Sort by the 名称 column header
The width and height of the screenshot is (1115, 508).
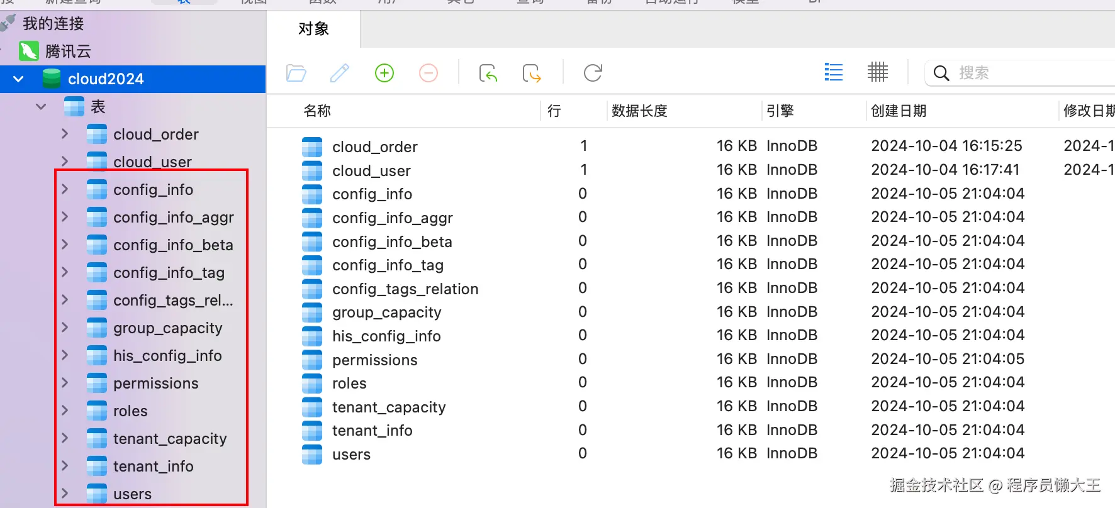click(x=317, y=111)
